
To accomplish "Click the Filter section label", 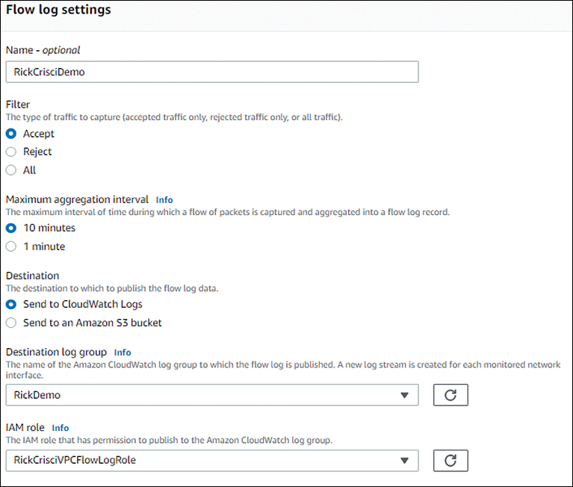I will click(x=18, y=105).
